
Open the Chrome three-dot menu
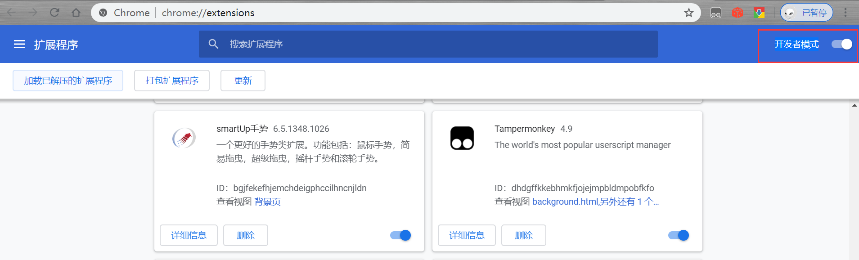[x=846, y=13]
